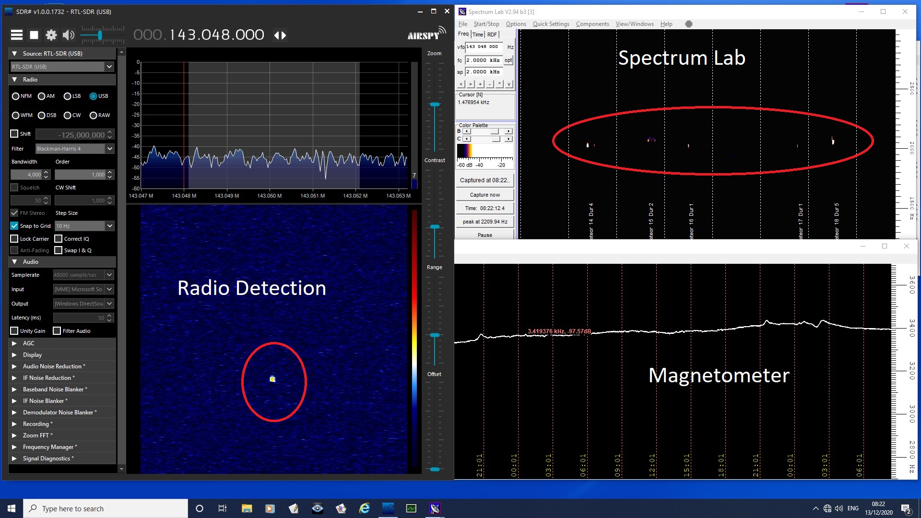Mute audio with the speaker icon
Image resolution: width=921 pixels, height=518 pixels.
69,35
